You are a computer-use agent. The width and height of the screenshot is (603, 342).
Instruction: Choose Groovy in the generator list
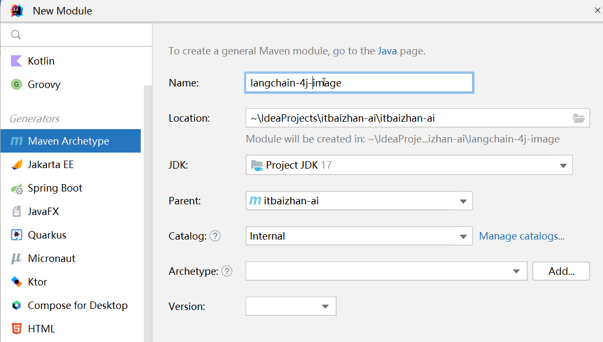(71, 84)
